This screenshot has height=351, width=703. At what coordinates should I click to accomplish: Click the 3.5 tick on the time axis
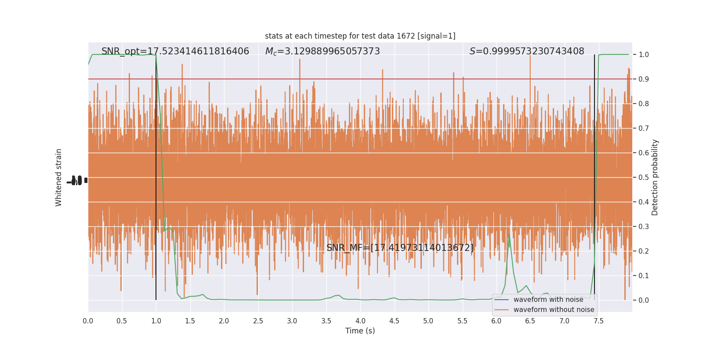pyautogui.click(x=326, y=321)
